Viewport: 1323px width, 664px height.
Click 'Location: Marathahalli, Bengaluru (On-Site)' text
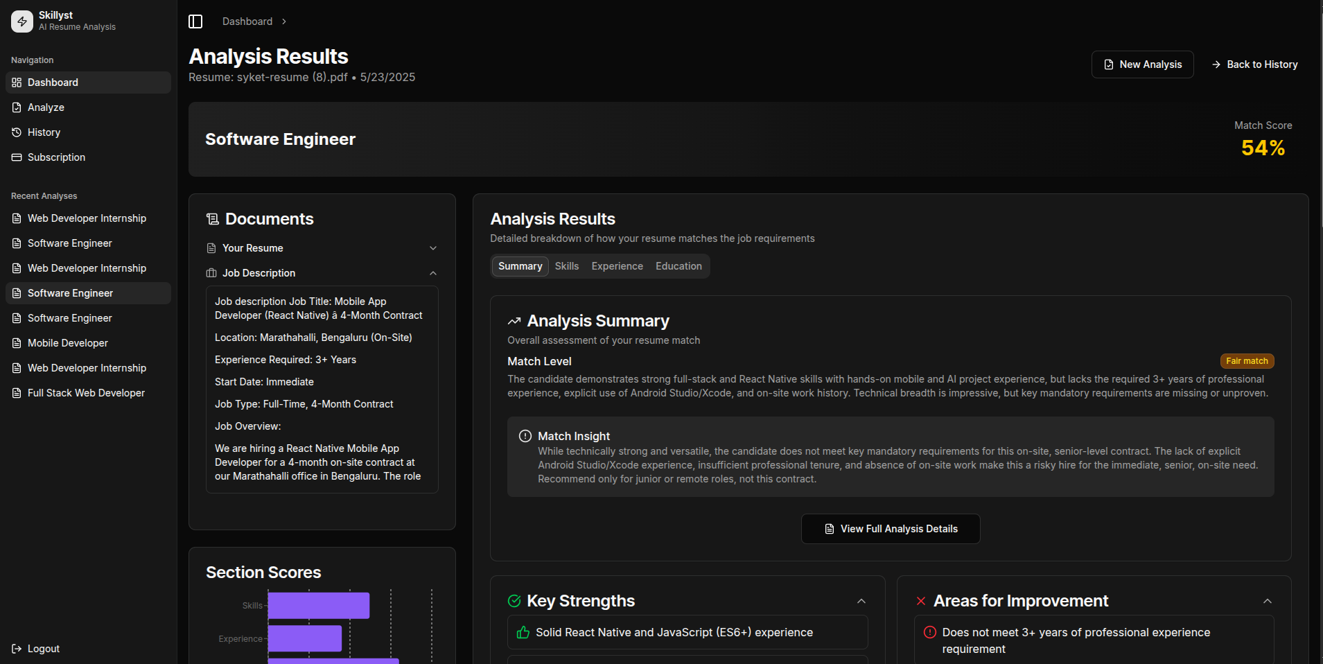313,338
